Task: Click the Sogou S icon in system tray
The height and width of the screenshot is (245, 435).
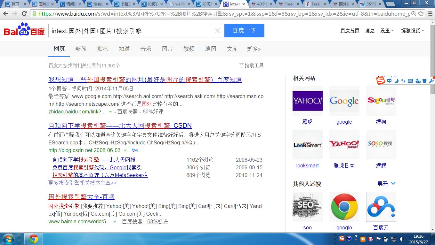Action: click(x=342, y=239)
